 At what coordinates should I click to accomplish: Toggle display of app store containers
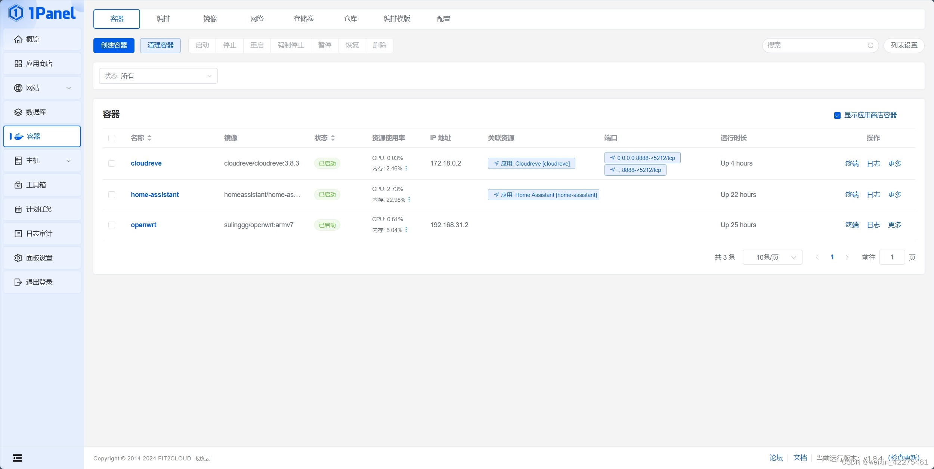tap(836, 115)
